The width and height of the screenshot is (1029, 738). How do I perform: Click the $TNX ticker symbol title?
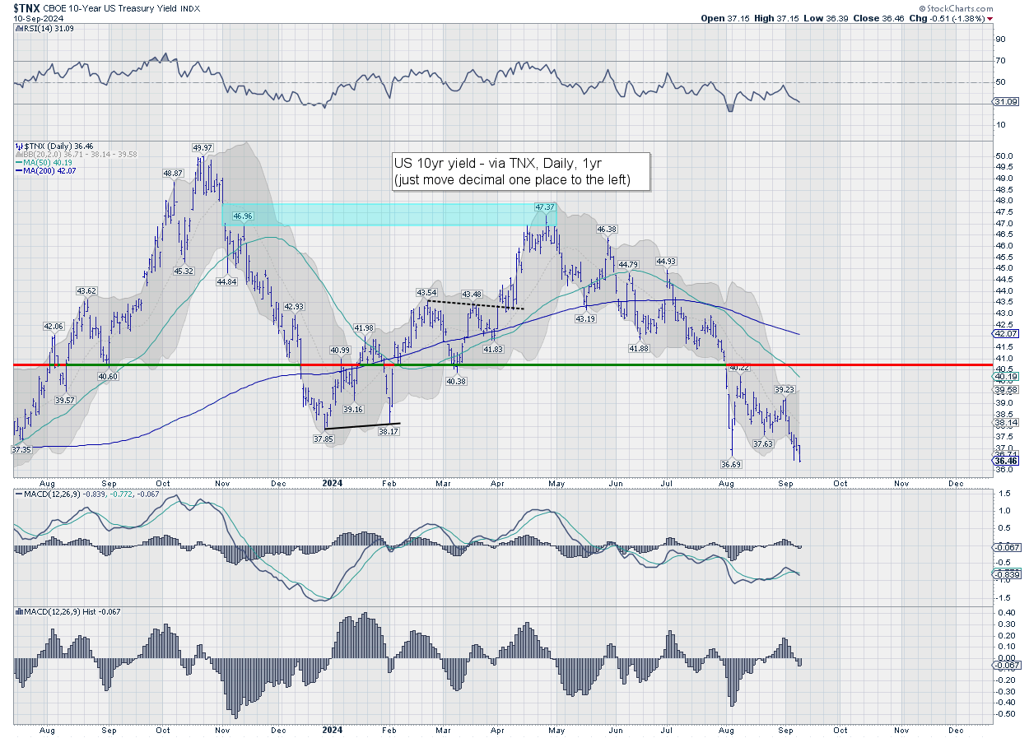pos(26,6)
